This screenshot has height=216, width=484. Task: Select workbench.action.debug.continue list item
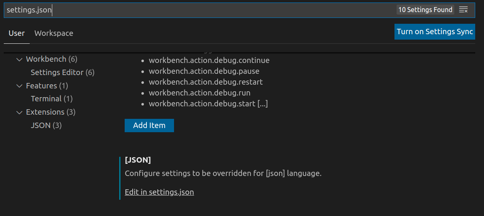click(x=209, y=60)
